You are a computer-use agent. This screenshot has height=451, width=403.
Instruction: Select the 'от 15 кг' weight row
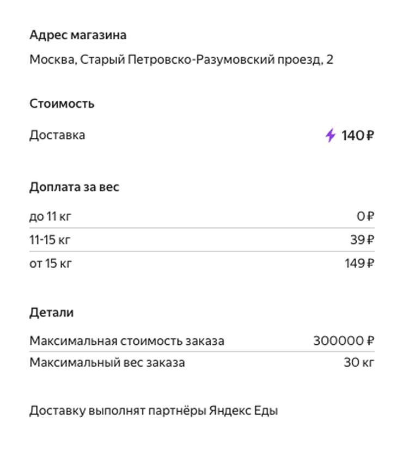[x=201, y=263]
